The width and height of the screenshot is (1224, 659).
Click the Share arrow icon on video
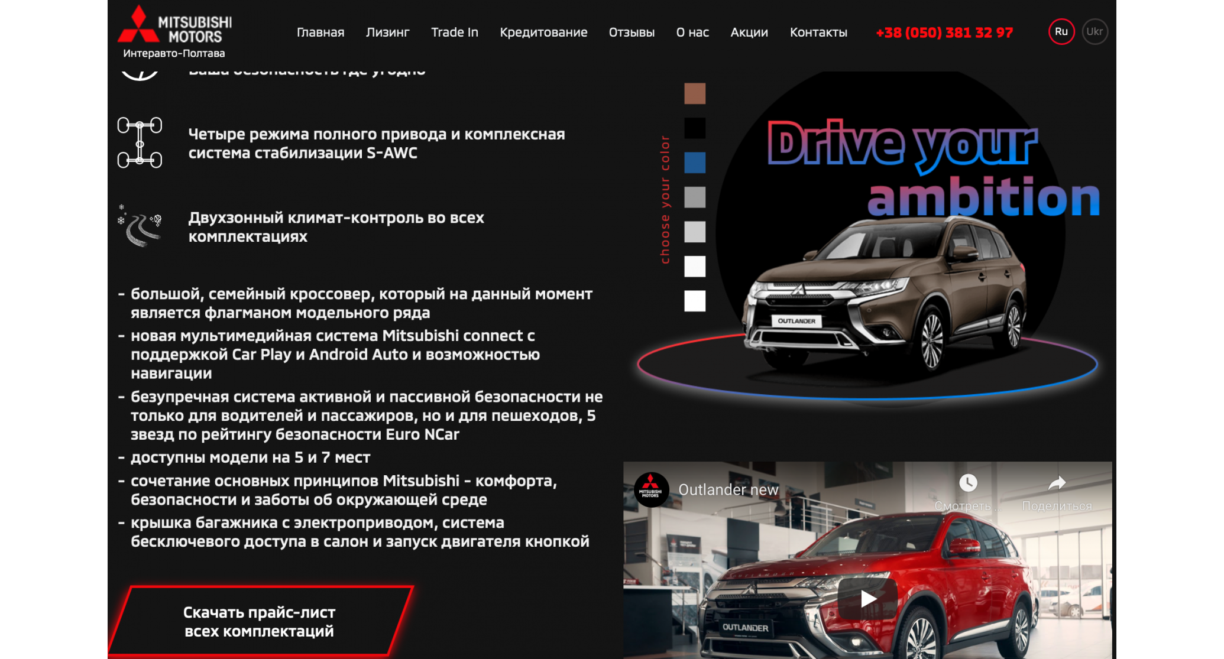[x=1057, y=483]
